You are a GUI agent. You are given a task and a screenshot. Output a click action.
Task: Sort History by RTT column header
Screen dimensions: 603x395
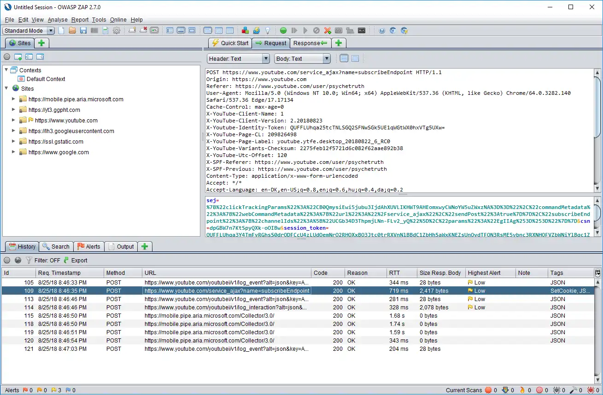point(402,273)
